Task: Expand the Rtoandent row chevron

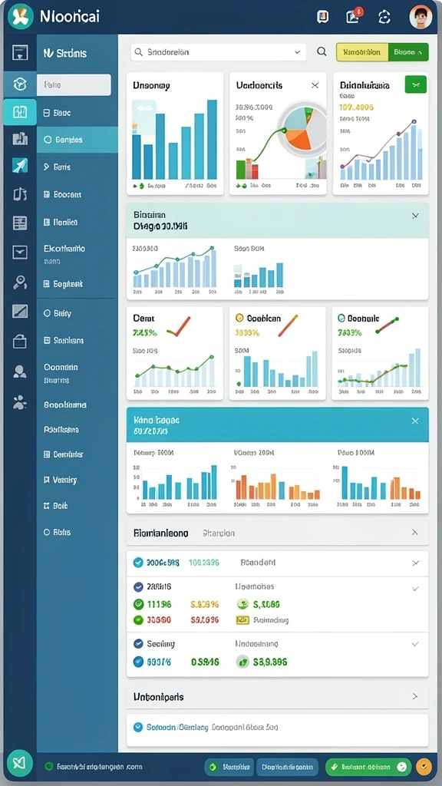Action: [415, 563]
